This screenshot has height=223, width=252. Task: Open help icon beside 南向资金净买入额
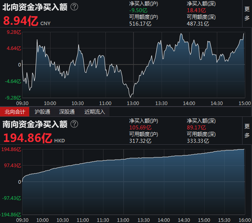[x=74, y=124]
